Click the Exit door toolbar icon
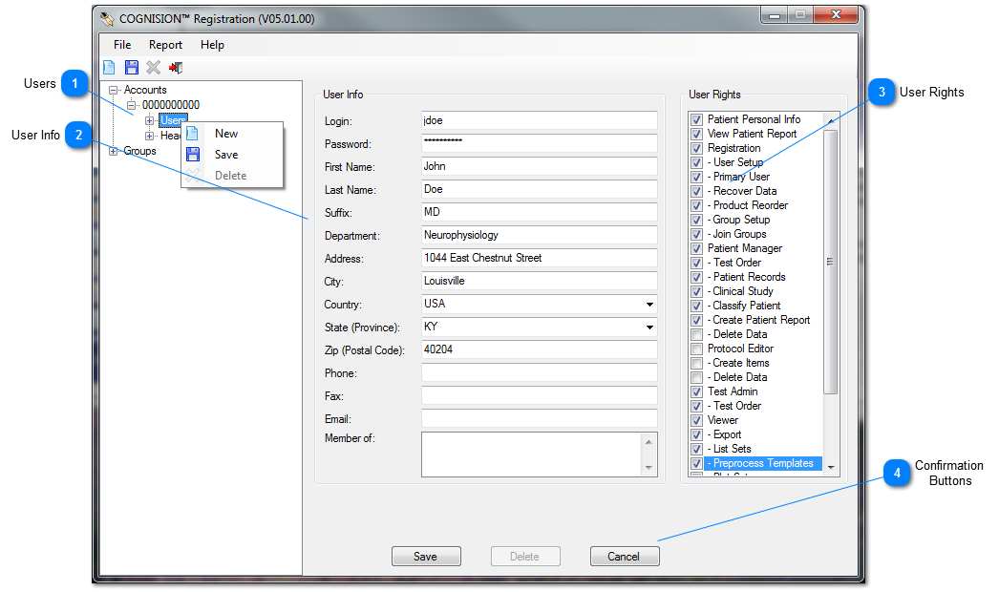999x592 pixels. pyautogui.click(x=176, y=68)
